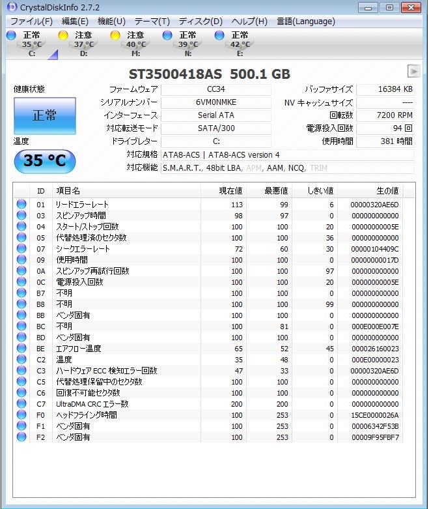This screenshot has width=429, height=509.
Task: Click the ID column header
Action: [41, 191]
